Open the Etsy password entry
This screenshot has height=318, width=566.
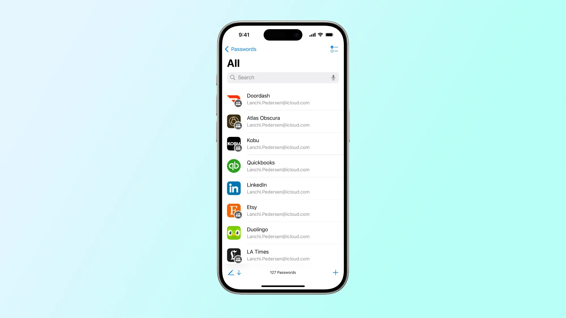click(x=283, y=211)
